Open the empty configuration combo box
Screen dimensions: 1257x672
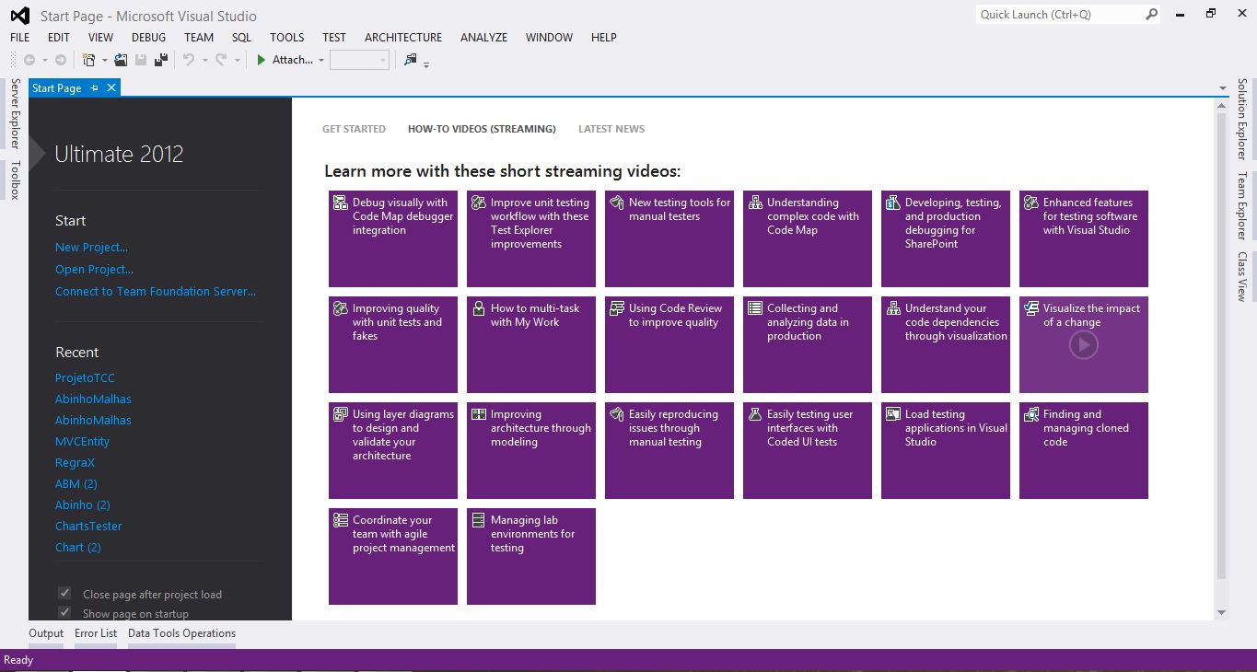tap(360, 60)
